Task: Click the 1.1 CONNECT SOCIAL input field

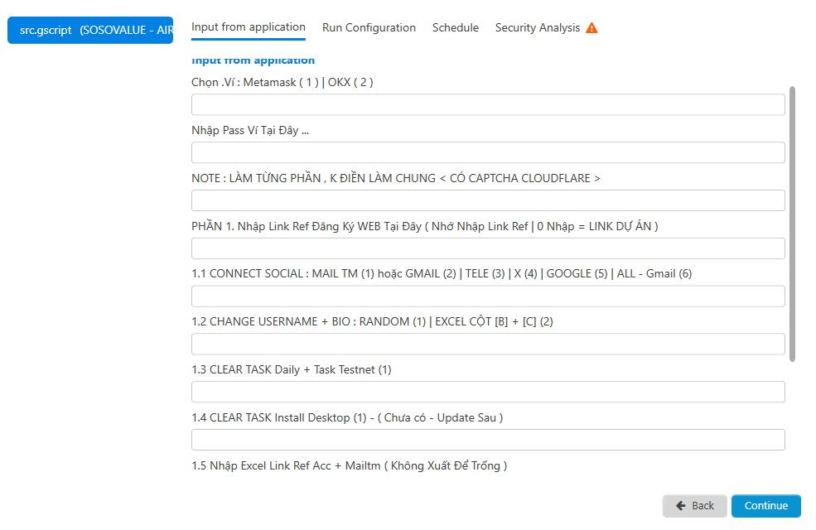Action: 488,296
